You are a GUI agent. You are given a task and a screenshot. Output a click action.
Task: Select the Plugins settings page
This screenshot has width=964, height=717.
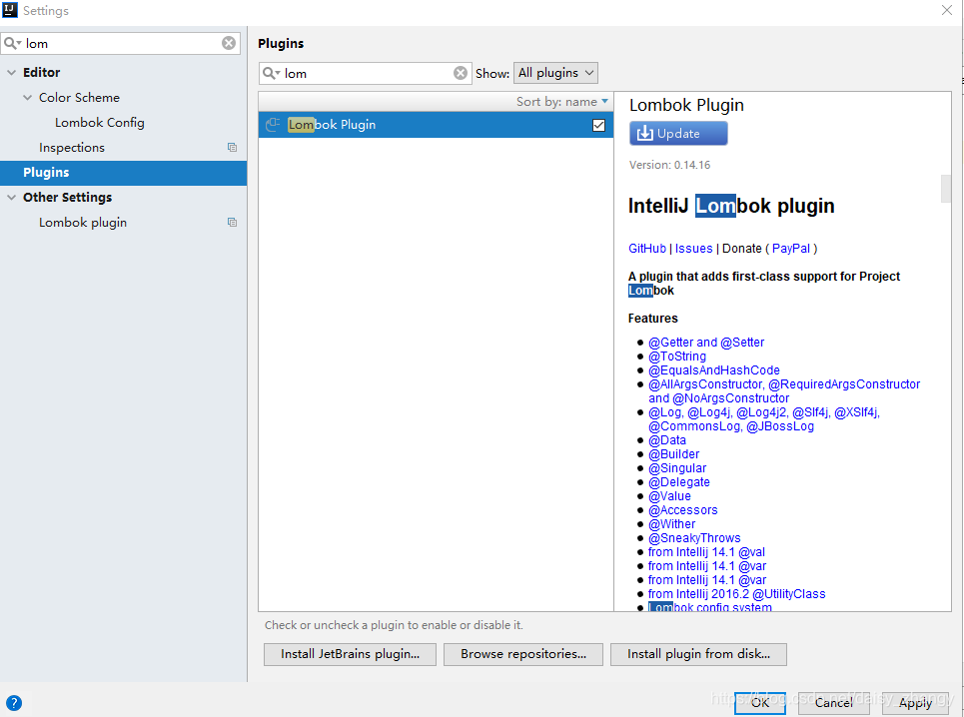(x=123, y=173)
